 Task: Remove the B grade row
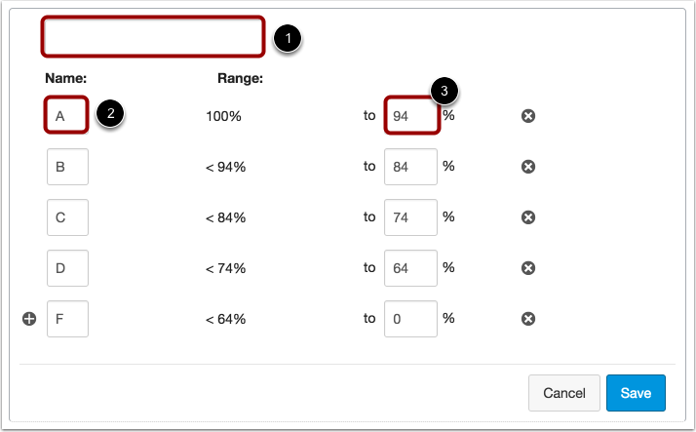[x=528, y=167]
